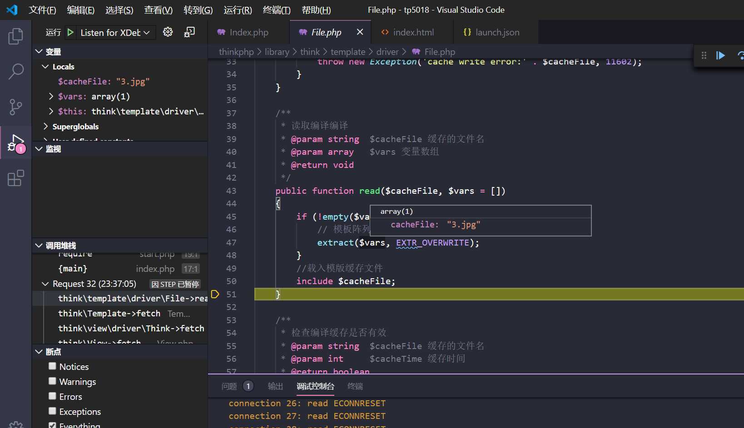The height and width of the screenshot is (428, 744).
Task: Click the library breadcrumb
Action: (277, 52)
